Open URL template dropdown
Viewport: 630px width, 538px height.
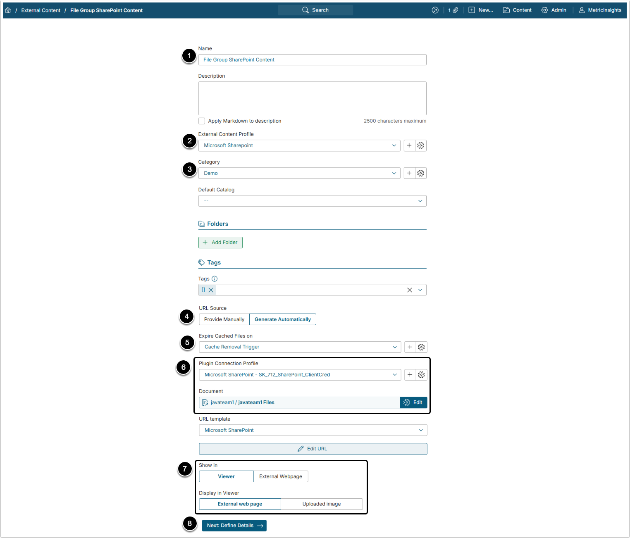pos(313,430)
